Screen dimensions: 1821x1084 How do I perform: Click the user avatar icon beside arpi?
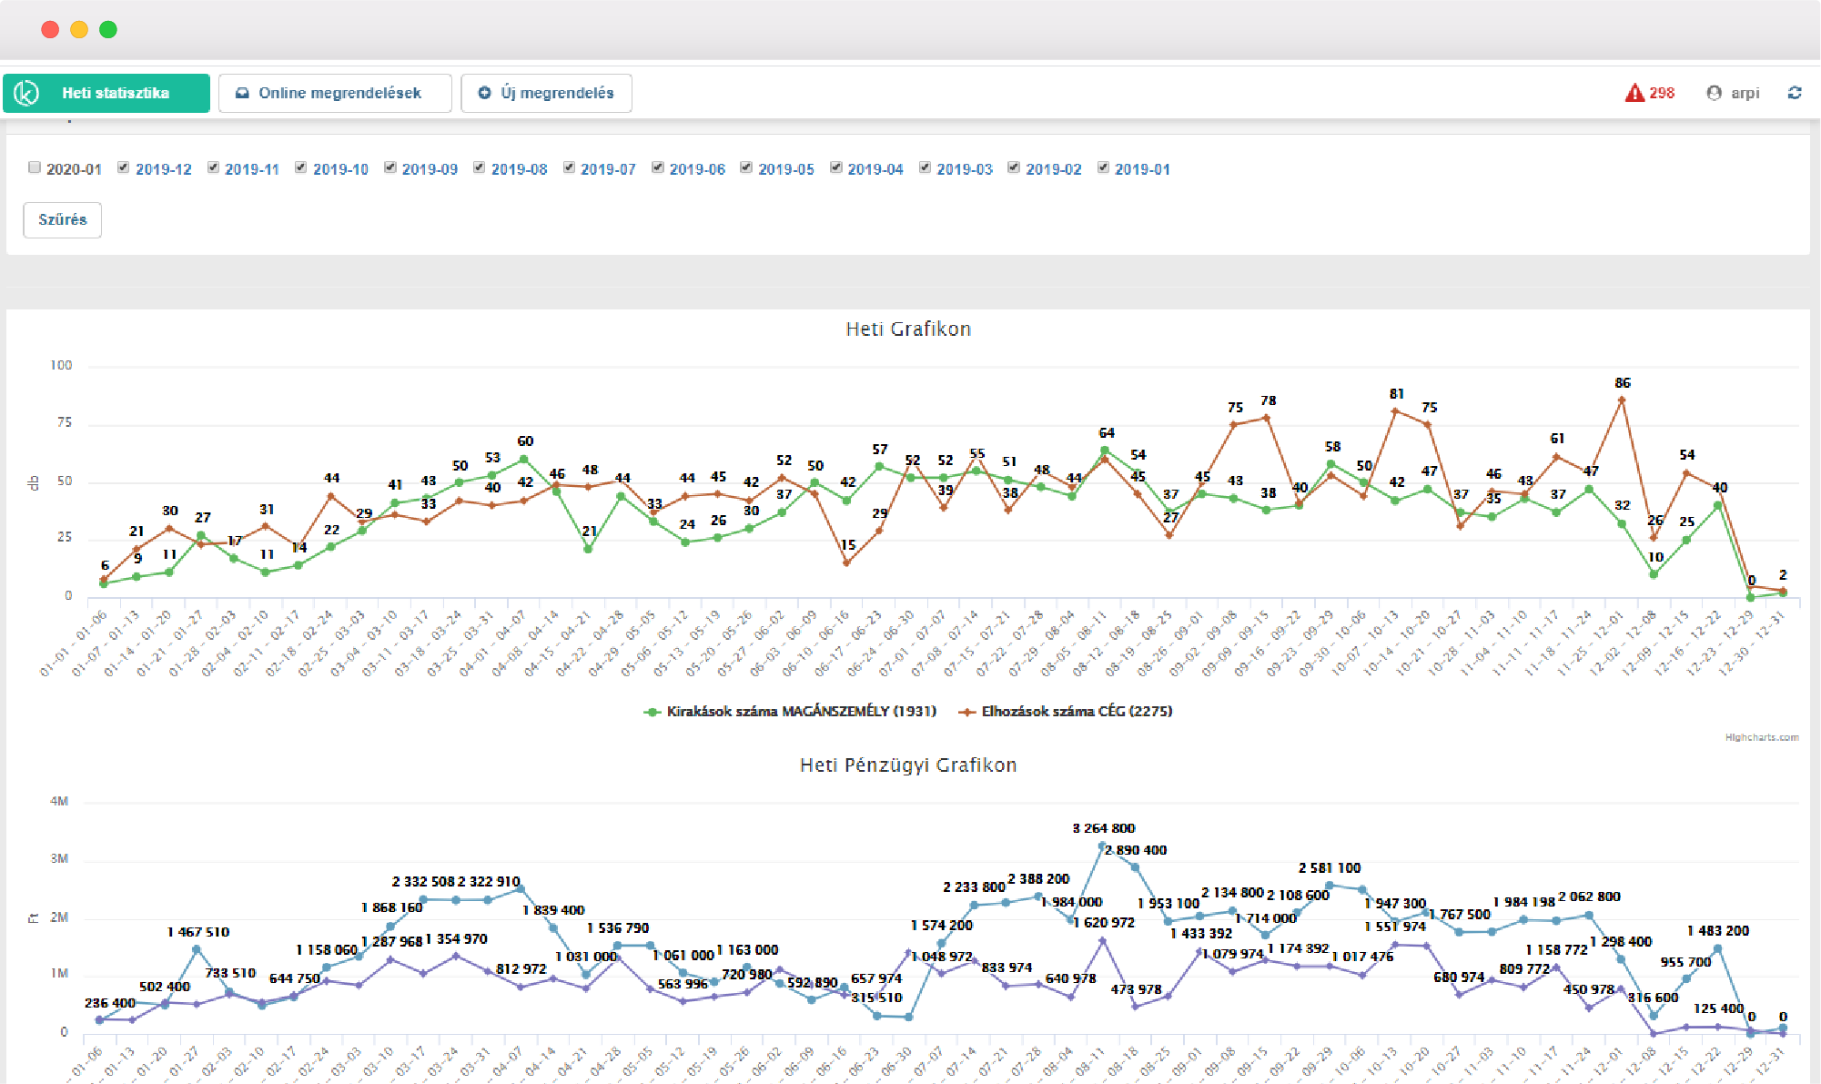(x=1714, y=93)
